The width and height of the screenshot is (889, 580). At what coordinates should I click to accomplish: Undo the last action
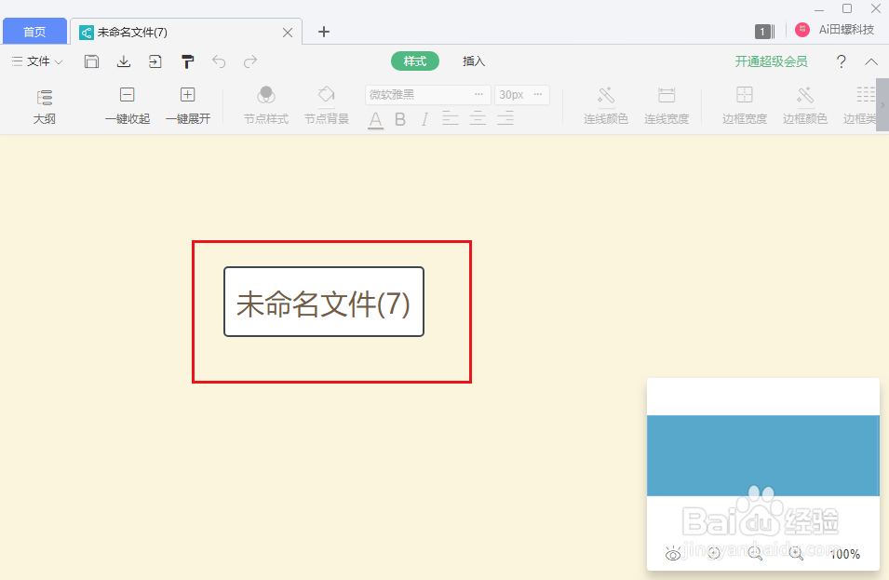[x=219, y=61]
